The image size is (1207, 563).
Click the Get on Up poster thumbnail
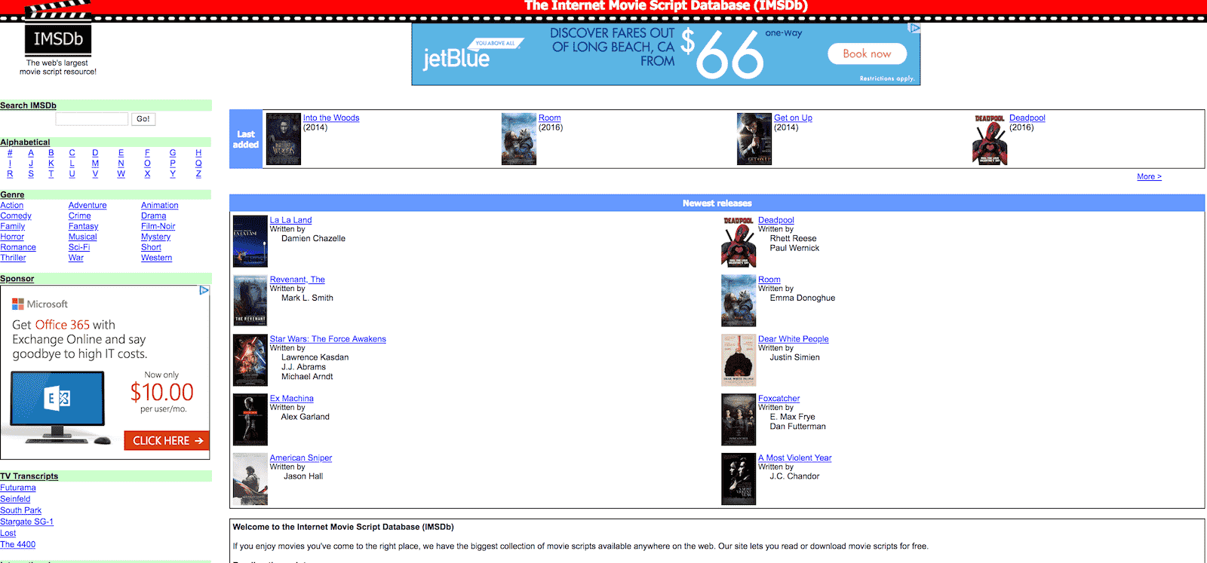click(754, 139)
